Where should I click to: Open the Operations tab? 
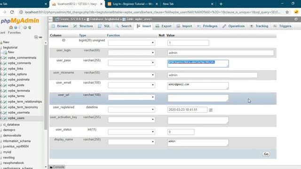coord(233,26)
